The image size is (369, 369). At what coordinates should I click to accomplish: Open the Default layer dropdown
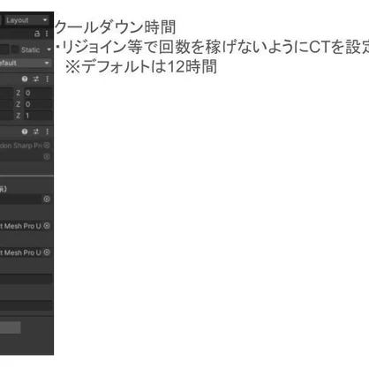[25, 63]
